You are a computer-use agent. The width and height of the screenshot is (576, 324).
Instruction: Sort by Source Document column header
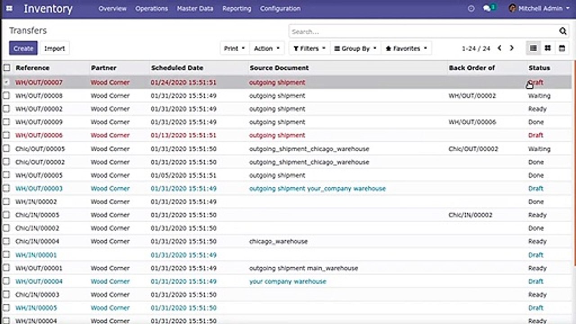coord(279,68)
